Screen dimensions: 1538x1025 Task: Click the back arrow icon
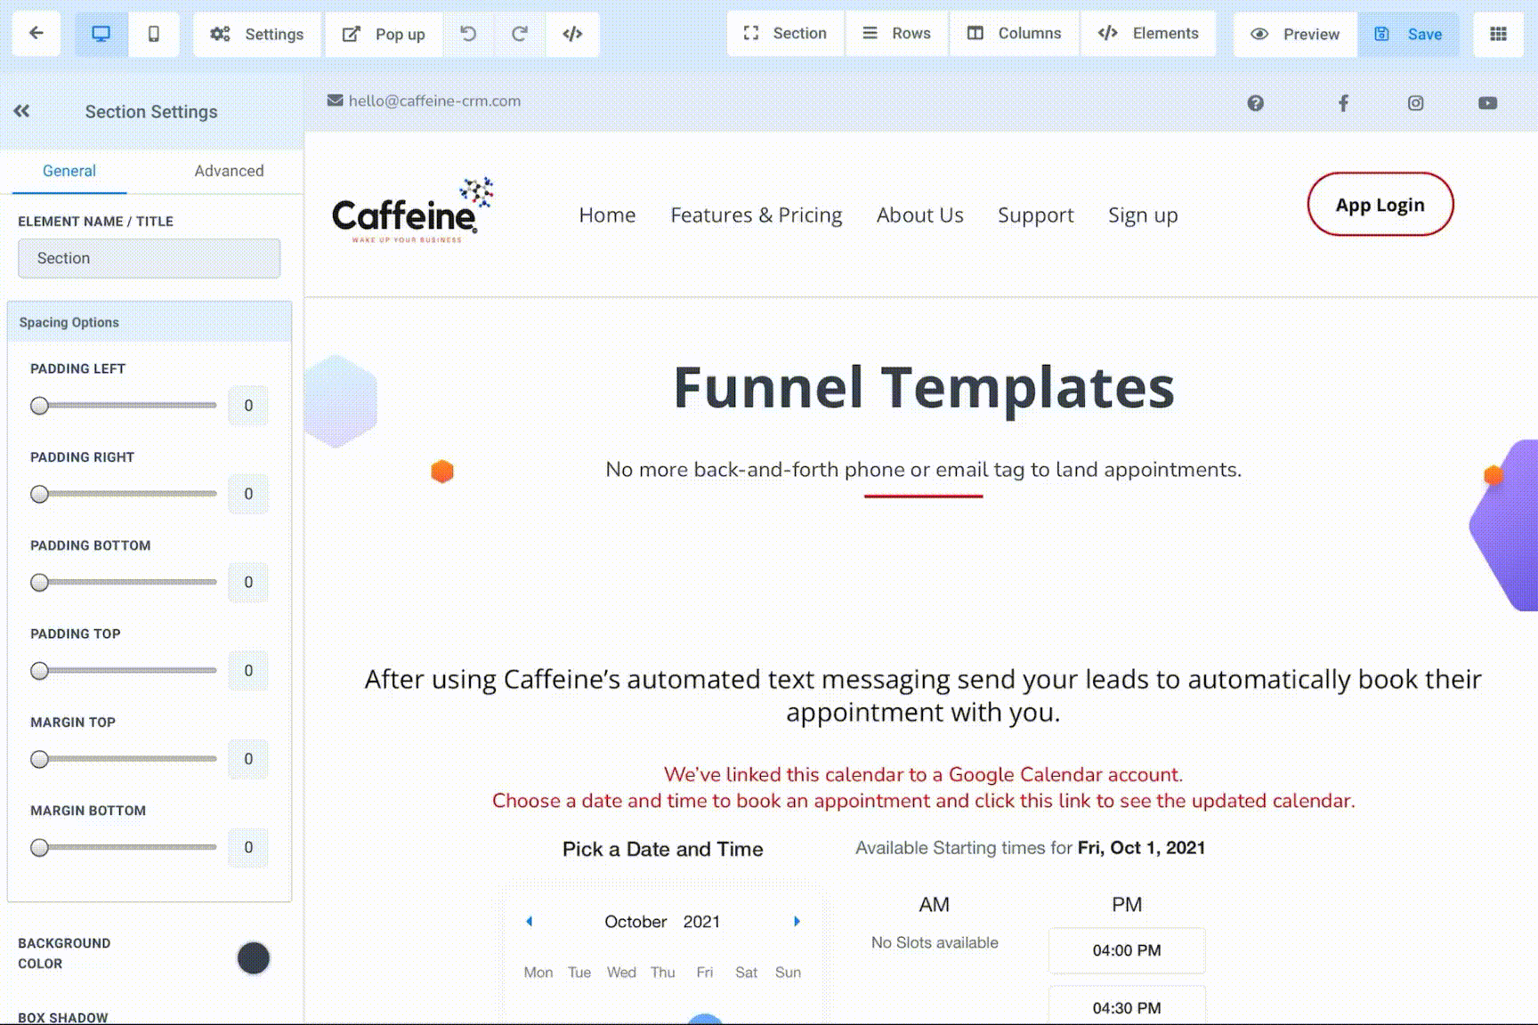tap(36, 33)
